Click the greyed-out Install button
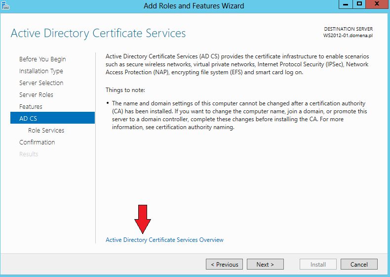This screenshot has height=277, width=390. click(x=318, y=264)
